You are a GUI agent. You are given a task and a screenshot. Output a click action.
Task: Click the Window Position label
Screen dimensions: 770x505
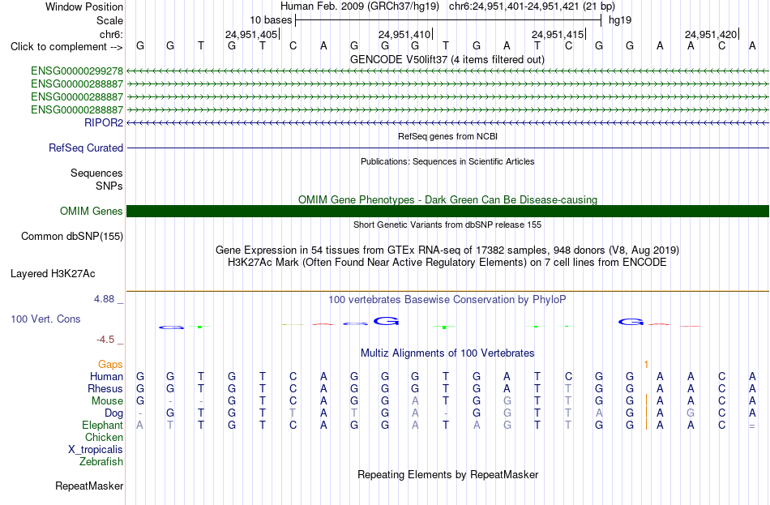point(84,6)
